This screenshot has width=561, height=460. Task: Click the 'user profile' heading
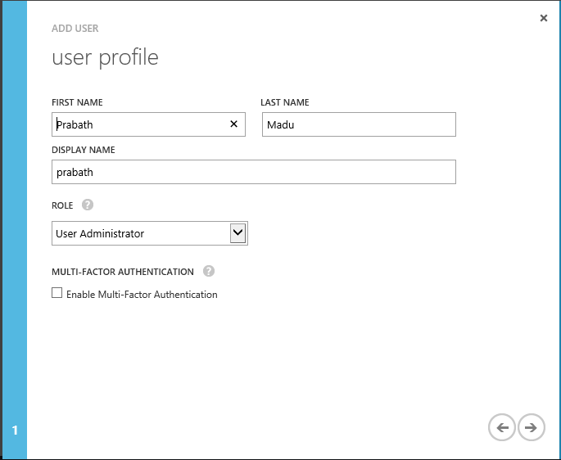[x=105, y=58]
